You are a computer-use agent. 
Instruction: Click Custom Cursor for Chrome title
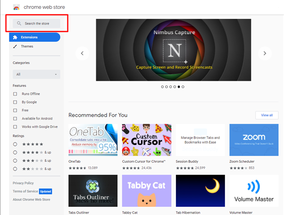pyautogui.click(x=144, y=162)
